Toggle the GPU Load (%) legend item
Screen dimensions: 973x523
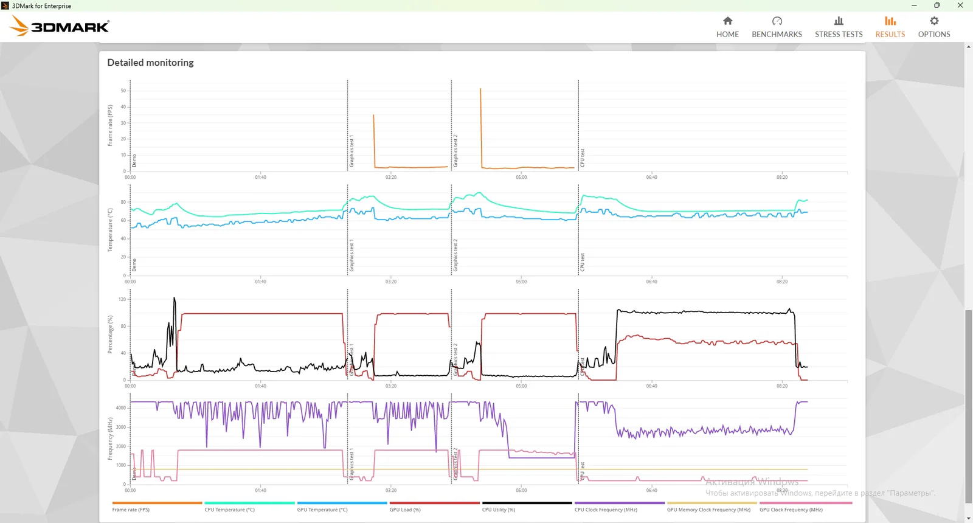[434, 507]
